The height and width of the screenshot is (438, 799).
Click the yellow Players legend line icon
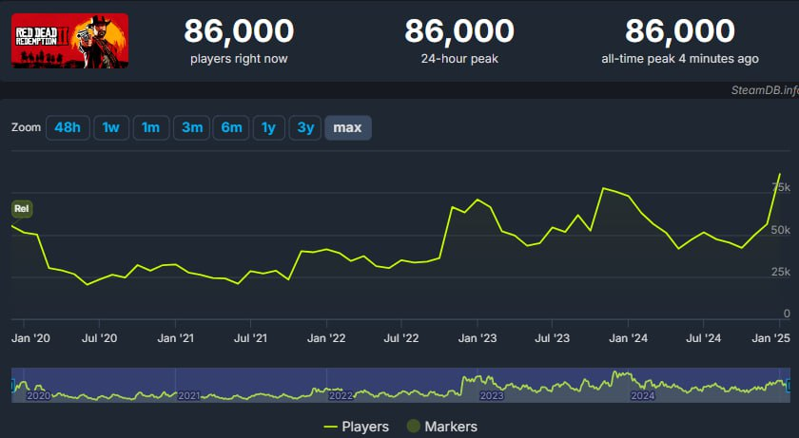(331, 427)
